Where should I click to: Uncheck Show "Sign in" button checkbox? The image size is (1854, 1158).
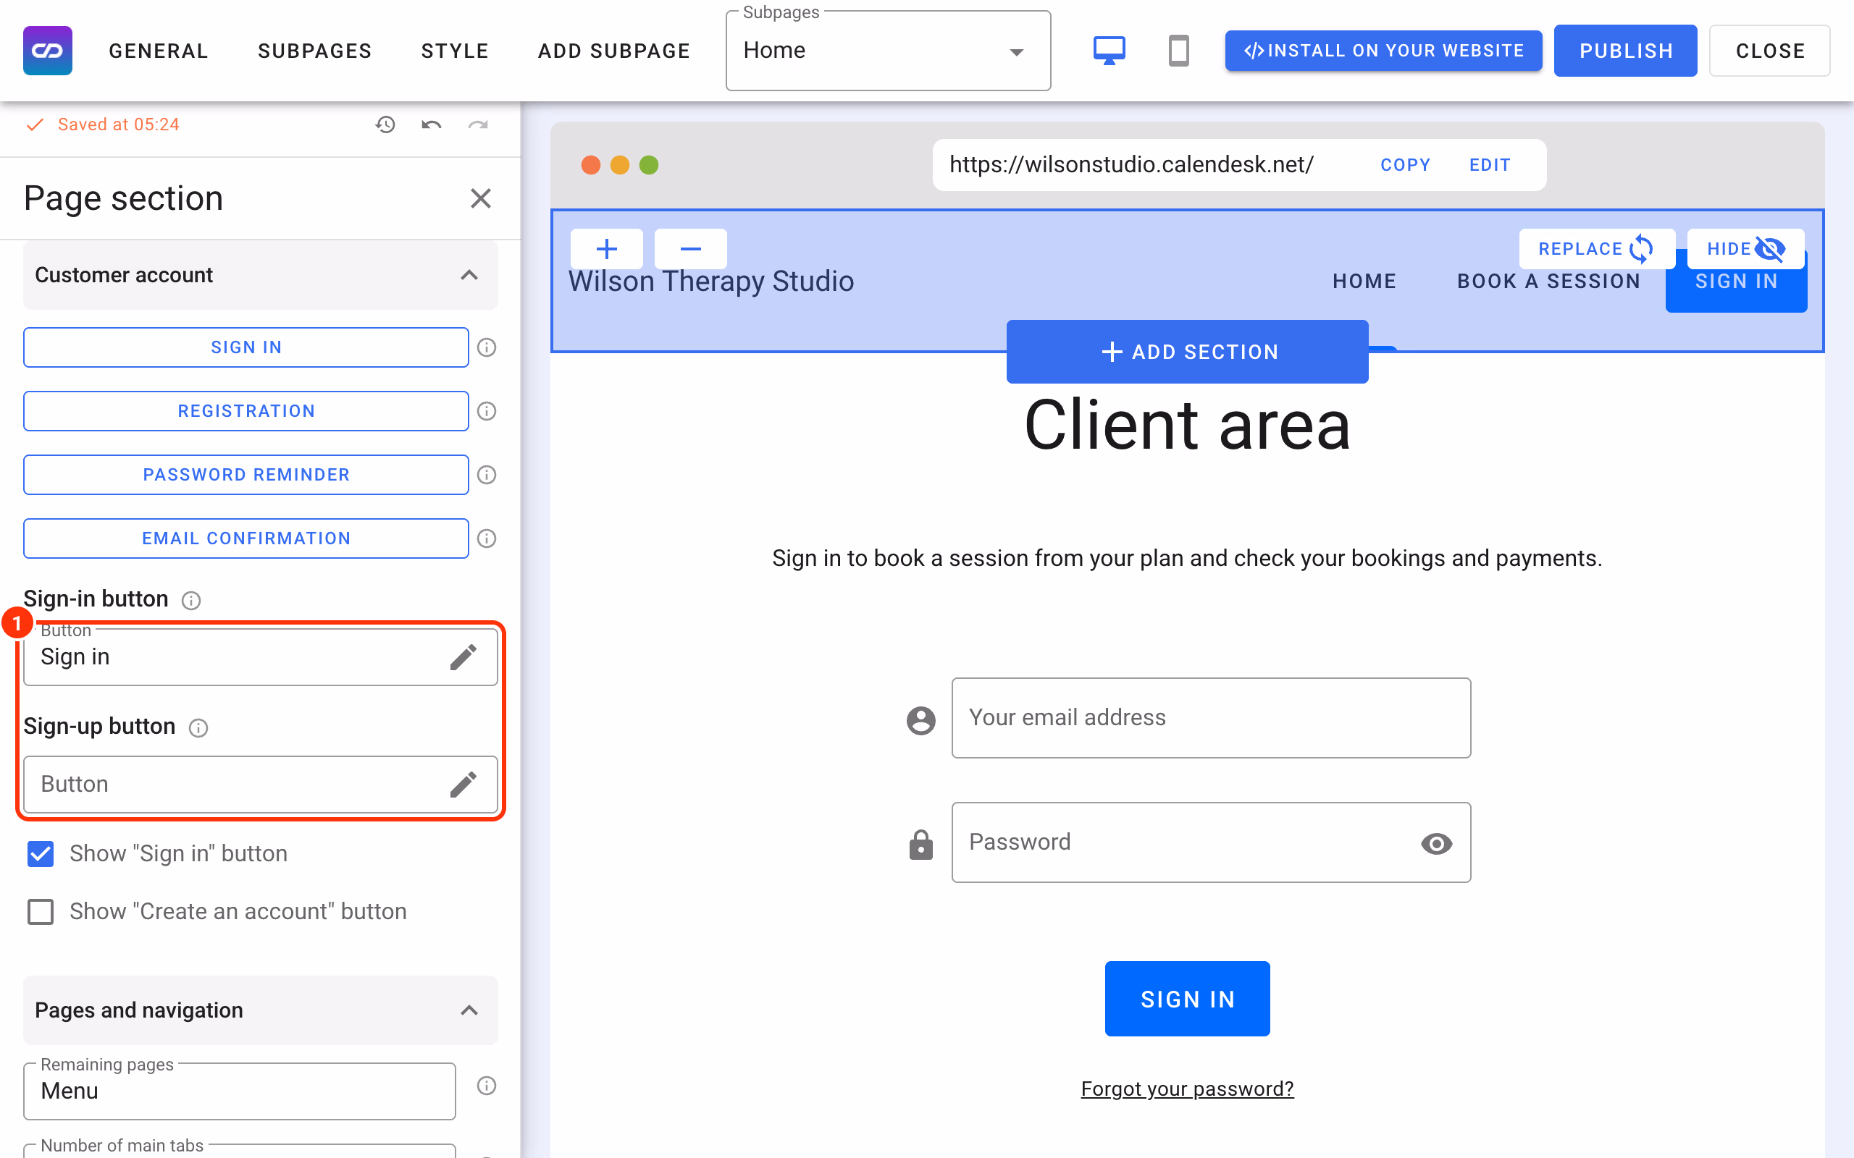click(x=41, y=853)
